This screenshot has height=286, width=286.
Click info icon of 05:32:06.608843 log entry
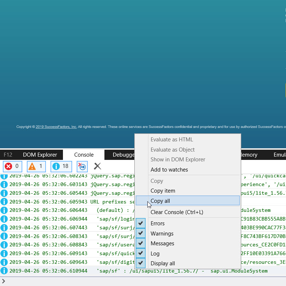pyautogui.click(x=4, y=245)
